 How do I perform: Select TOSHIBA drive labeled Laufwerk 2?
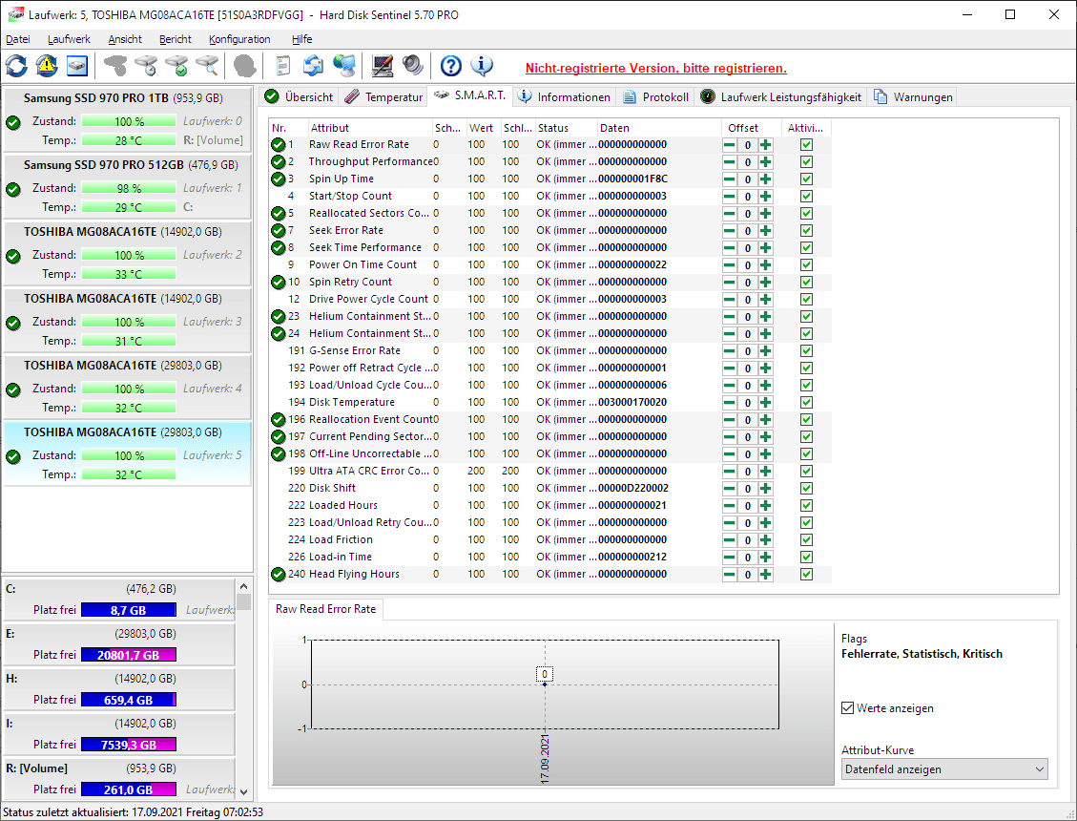pyautogui.click(x=127, y=251)
